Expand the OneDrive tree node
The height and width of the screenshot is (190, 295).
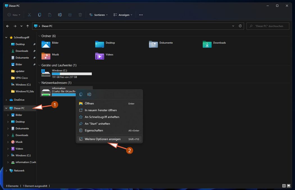coord(6,100)
